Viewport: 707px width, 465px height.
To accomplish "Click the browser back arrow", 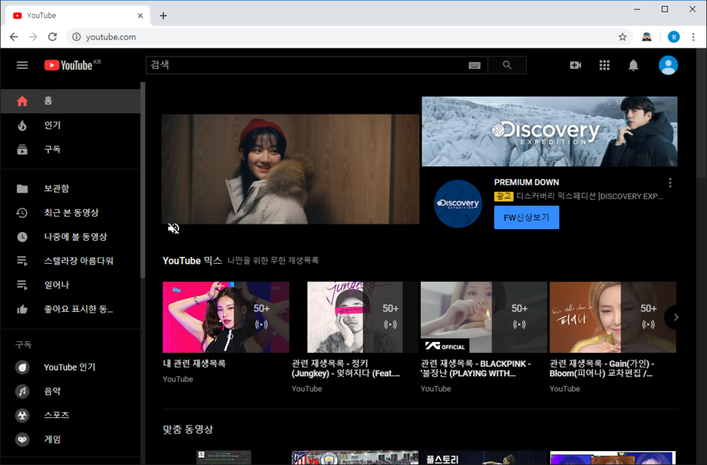I will click(14, 37).
